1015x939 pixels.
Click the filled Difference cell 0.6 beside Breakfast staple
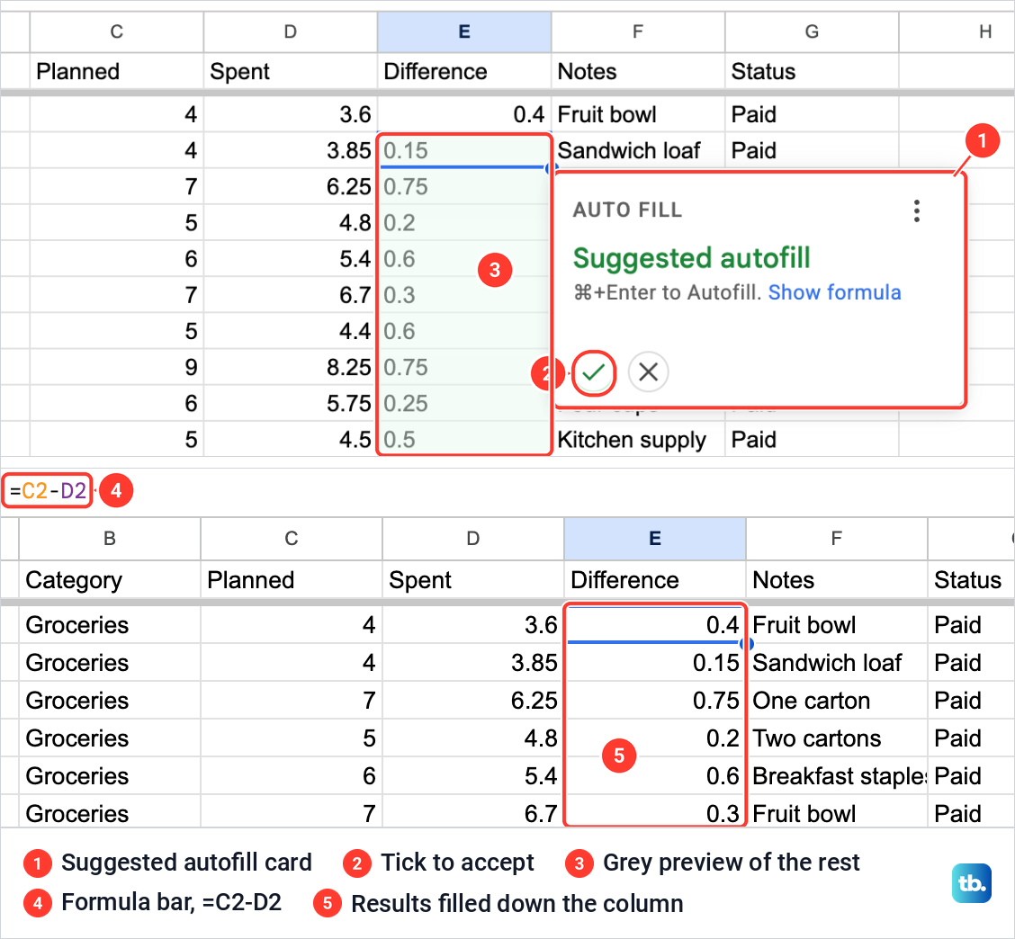[x=655, y=776]
